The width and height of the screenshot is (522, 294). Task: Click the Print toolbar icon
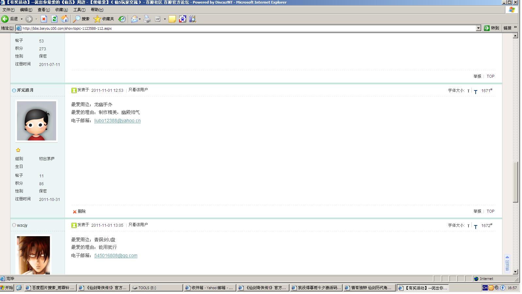click(147, 19)
